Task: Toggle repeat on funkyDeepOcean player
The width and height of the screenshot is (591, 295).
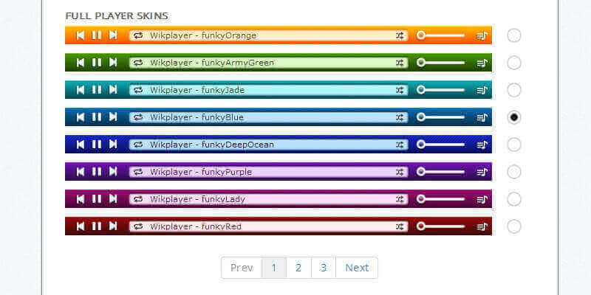Action: click(x=138, y=145)
